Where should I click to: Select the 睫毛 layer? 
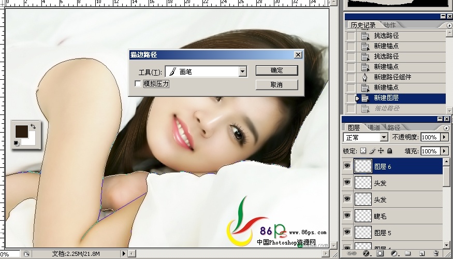point(399,216)
